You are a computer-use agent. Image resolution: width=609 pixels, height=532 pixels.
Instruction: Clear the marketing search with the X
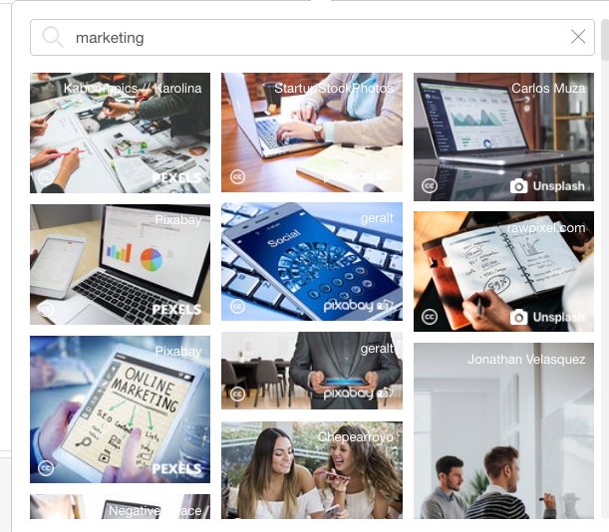pyautogui.click(x=578, y=37)
